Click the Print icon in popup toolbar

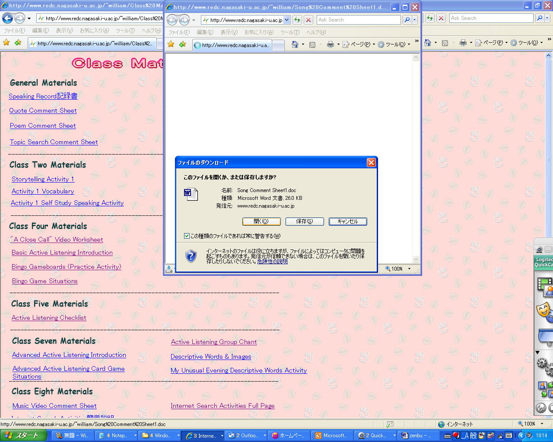point(331,44)
